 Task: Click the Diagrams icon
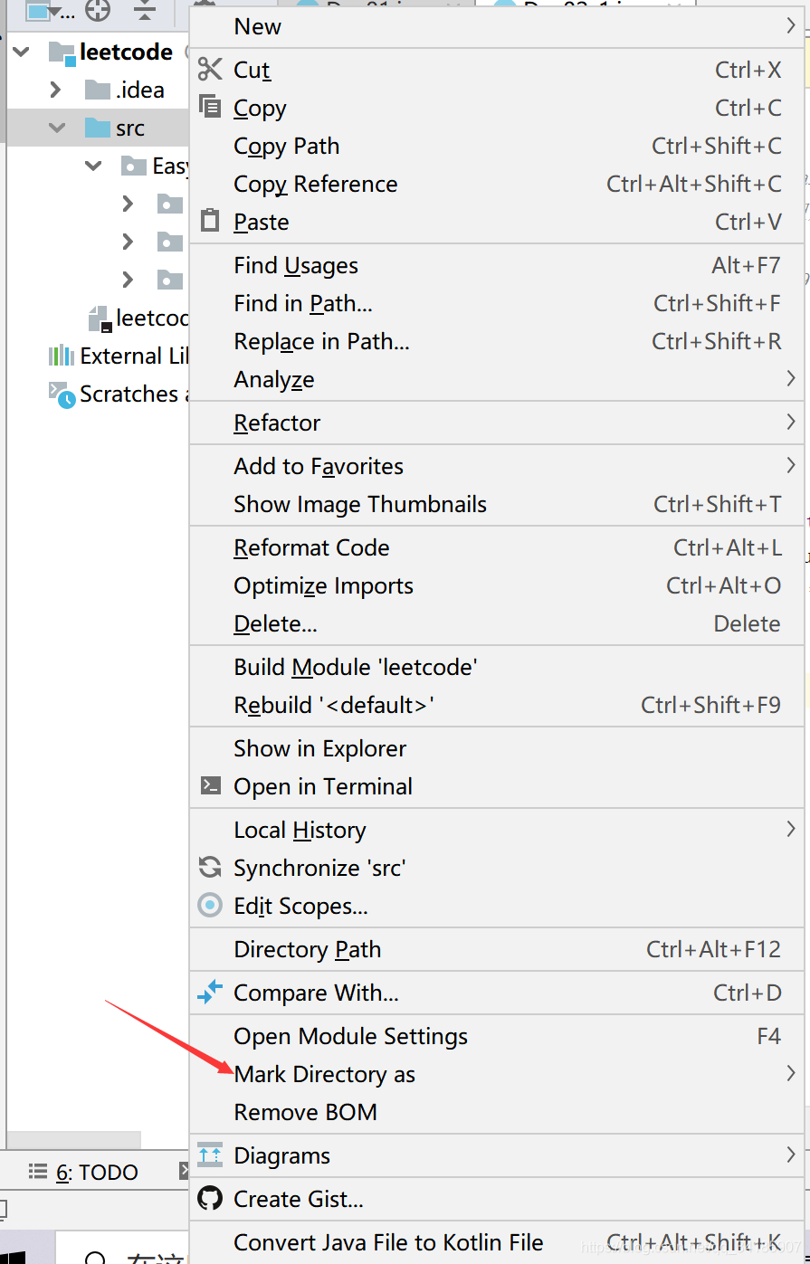click(x=210, y=1155)
